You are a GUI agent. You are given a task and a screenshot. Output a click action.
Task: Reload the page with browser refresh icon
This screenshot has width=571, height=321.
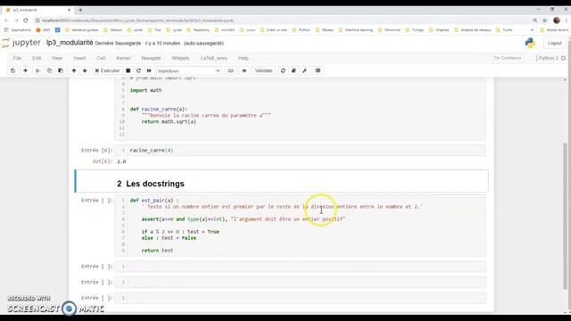26,21
